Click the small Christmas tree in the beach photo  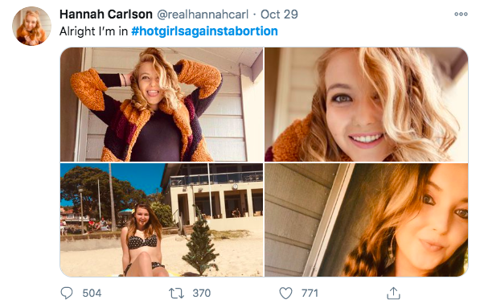200,242
